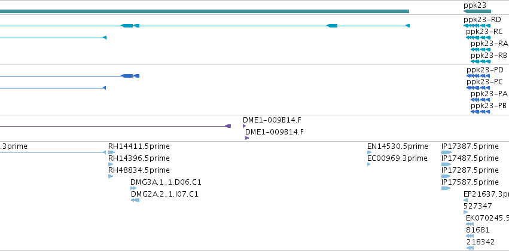Select the IP17487.5prime EST glyph
This screenshot has height=251, width=509.
coord(446,164)
